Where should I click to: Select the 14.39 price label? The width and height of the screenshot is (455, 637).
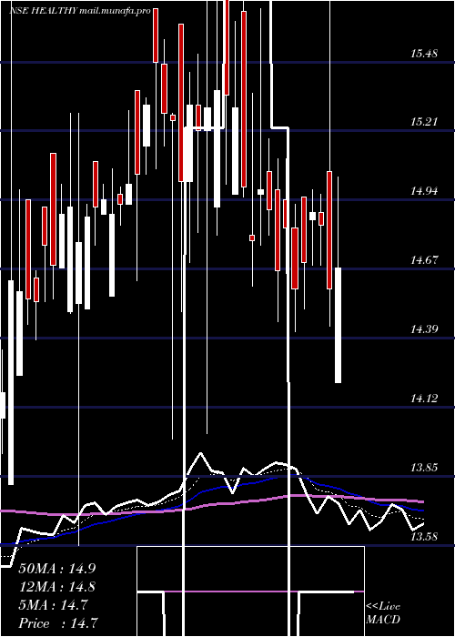pos(424,329)
